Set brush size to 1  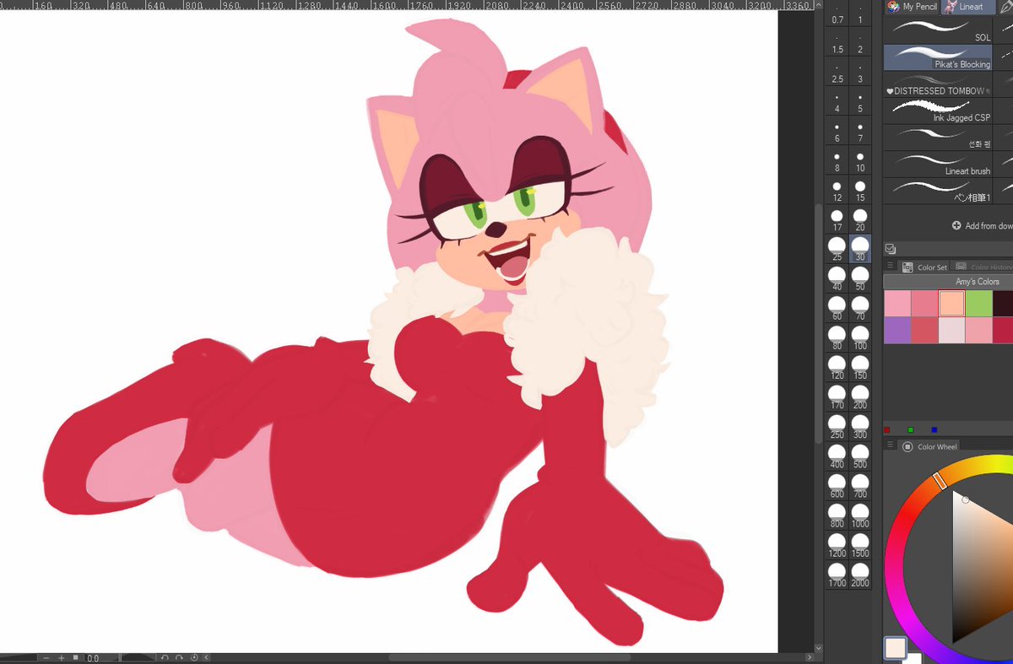[x=860, y=14]
